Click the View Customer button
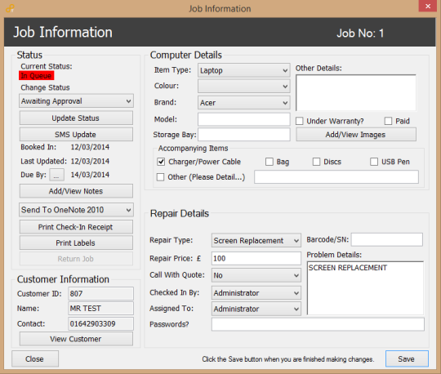 click(76, 339)
